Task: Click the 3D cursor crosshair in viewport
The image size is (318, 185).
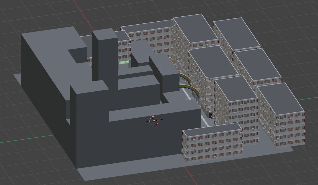Action: [x=154, y=121]
